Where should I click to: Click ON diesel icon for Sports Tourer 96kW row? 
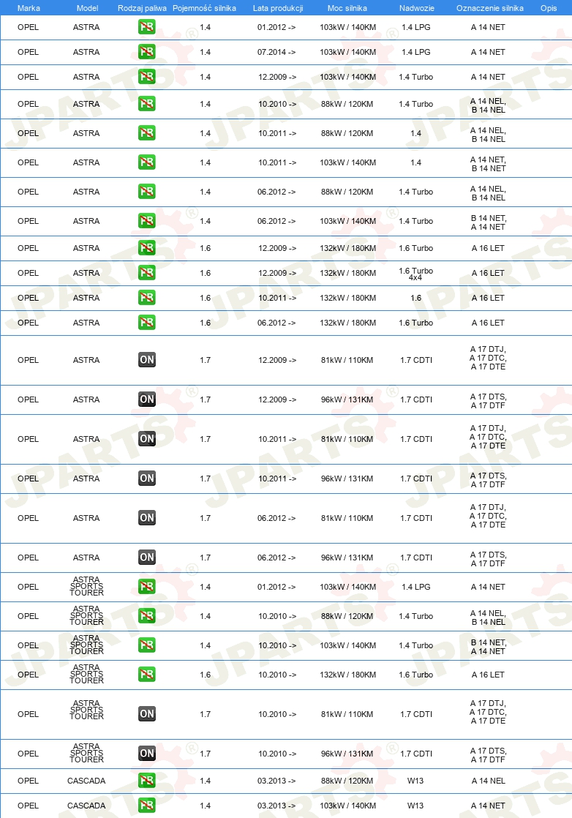coord(146,754)
